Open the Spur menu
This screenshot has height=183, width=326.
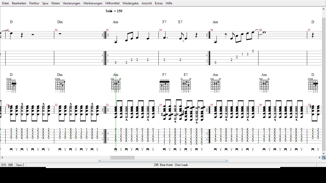pyautogui.click(x=45, y=3)
